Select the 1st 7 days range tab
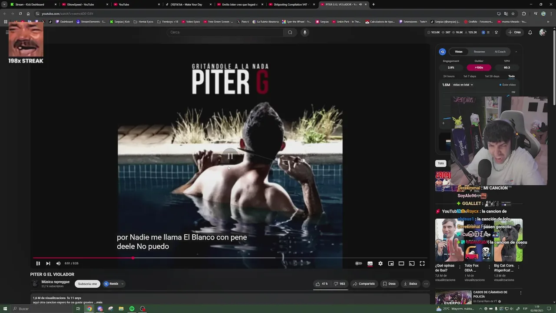Screen dimensions: 556x313 469,77
